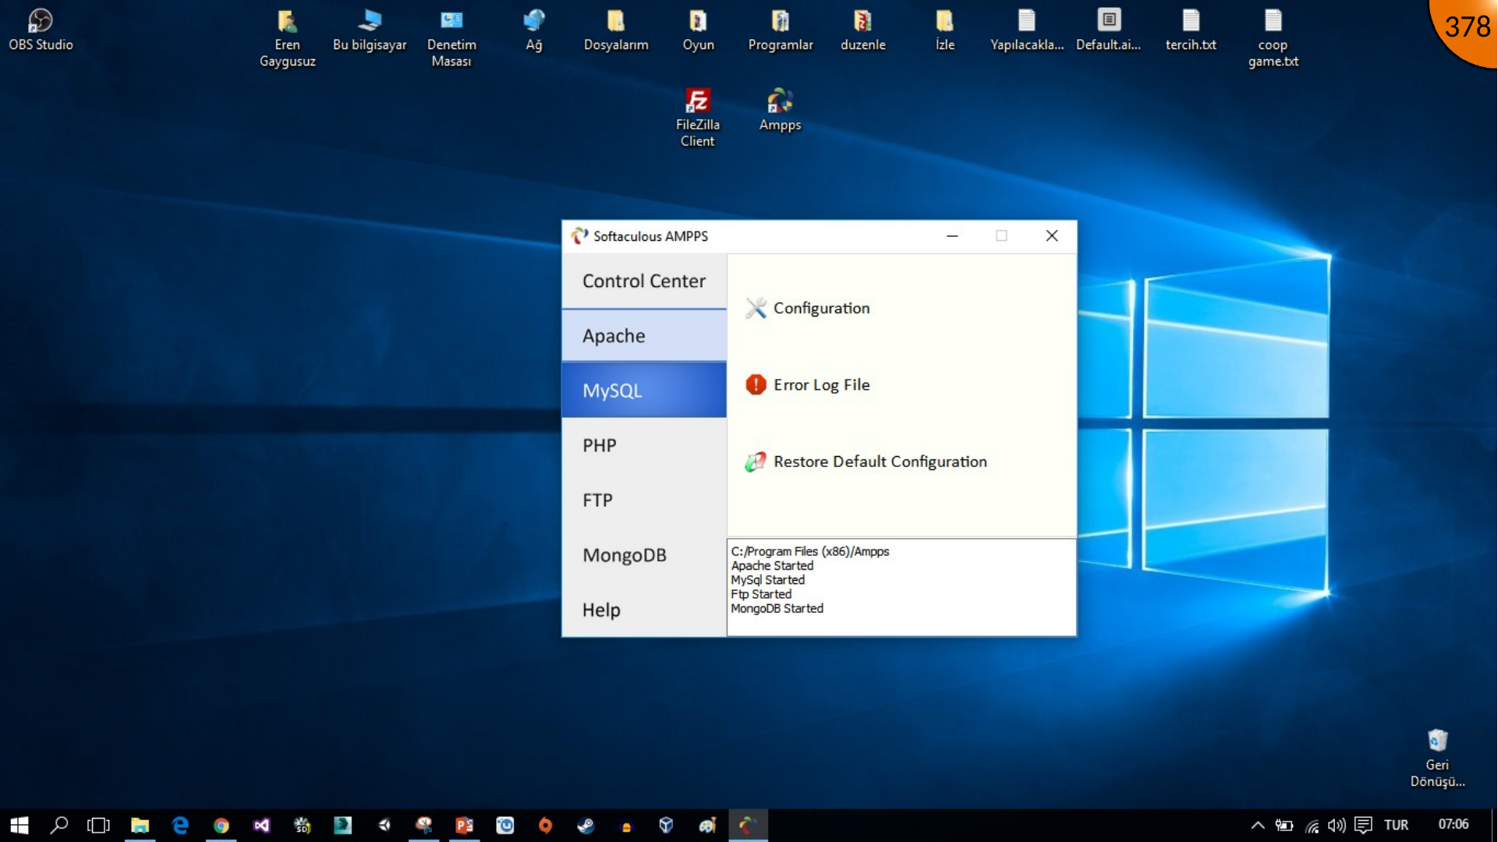Click the "MongoDB Started" log line
Screen dimensions: 1498x842
[777, 608]
